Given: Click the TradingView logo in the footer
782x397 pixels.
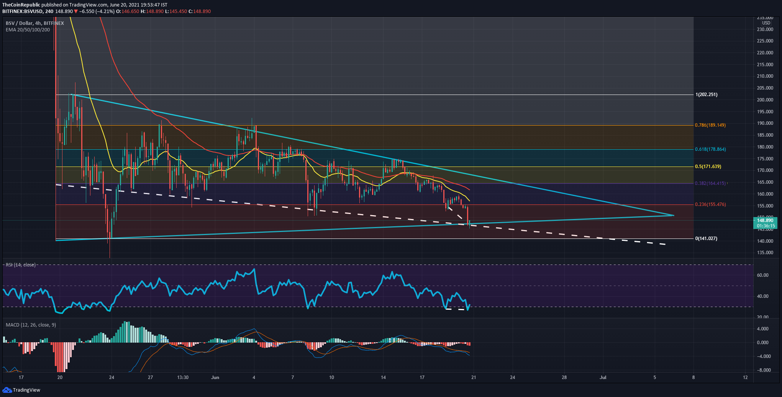Looking at the screenshot, I should pyautogui.click(x=21, y=390).
